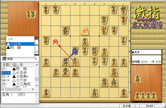Choose the 同 銀 branch option
This screenshot has height=108, width=166.
point(20,48)
